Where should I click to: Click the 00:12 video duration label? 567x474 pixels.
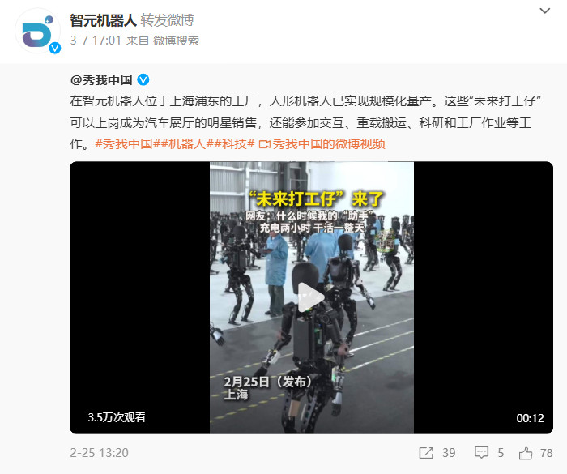click(x=530, y=418)
